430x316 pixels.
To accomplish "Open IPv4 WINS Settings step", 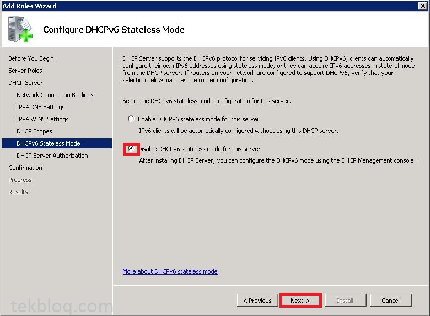I will (x=42, y=119).
